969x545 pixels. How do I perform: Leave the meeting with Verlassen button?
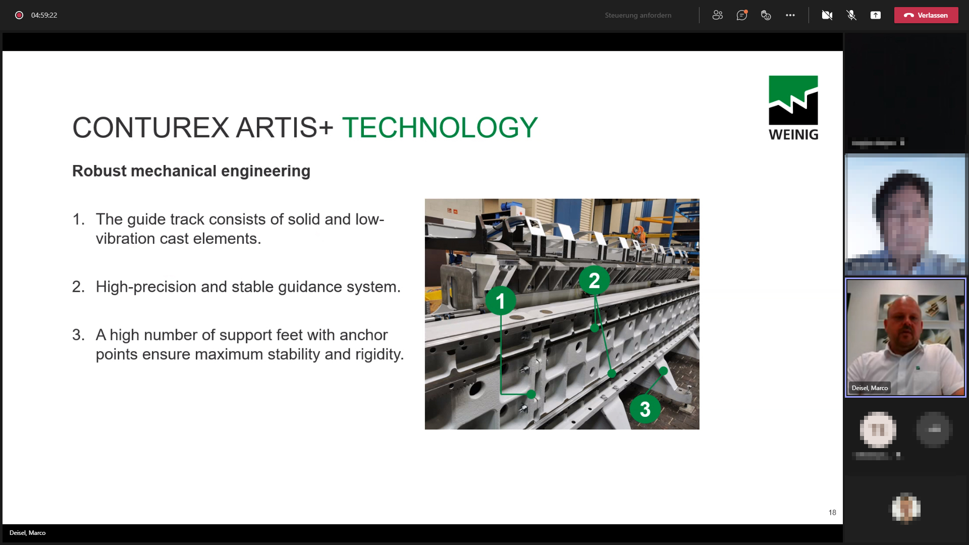pos(926,15)
